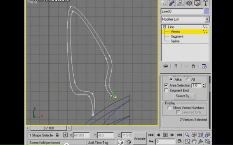Toggle the Selection Lock padlock icon
Viewport: 233px width, 145px height.
click(x=57, y=135)
